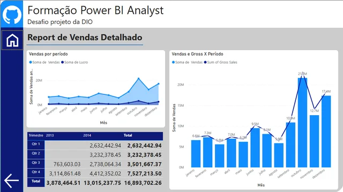Select the junho bar labeled 9.5M
343x192 pixels.
(255, 148)
